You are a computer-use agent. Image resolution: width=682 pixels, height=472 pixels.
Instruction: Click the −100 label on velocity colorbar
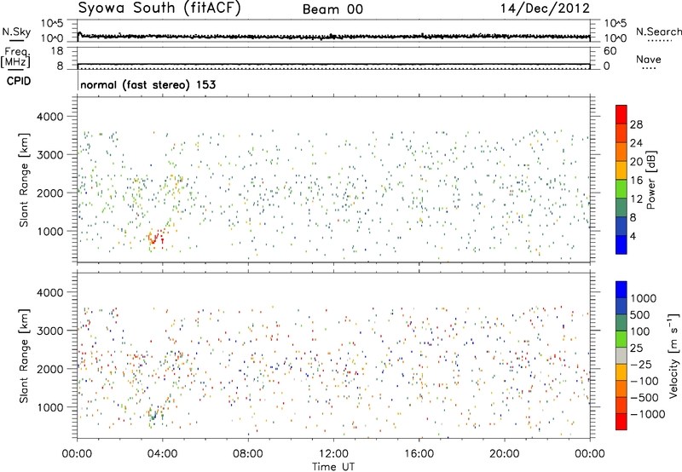click(x=644, y=381)
